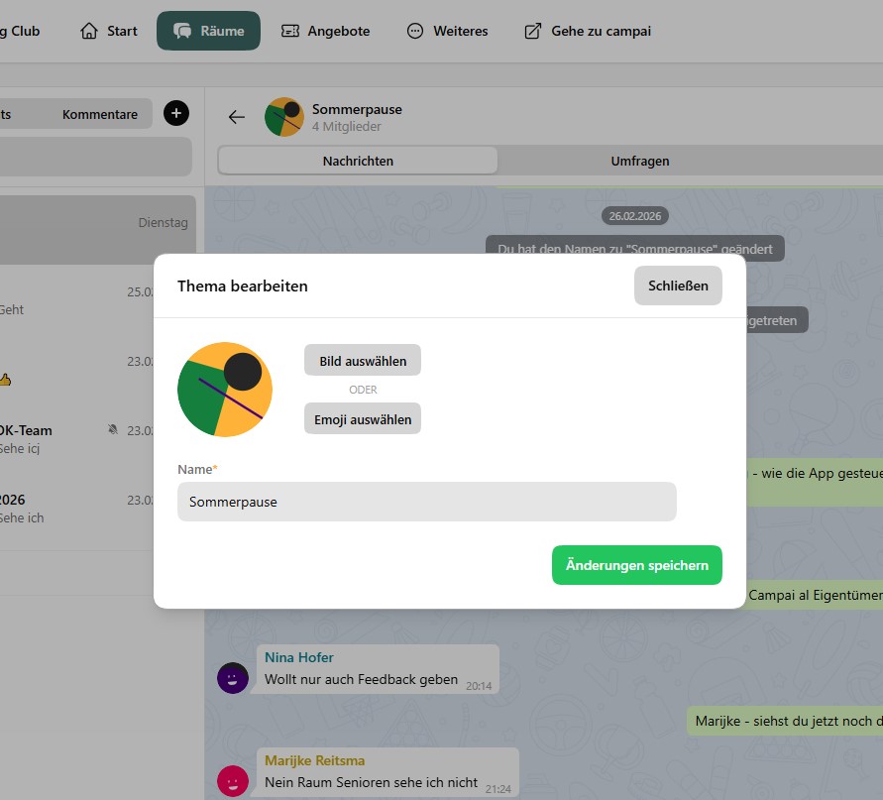
Task: Click the Emoji auswählen button
Action: coord(363,419)
